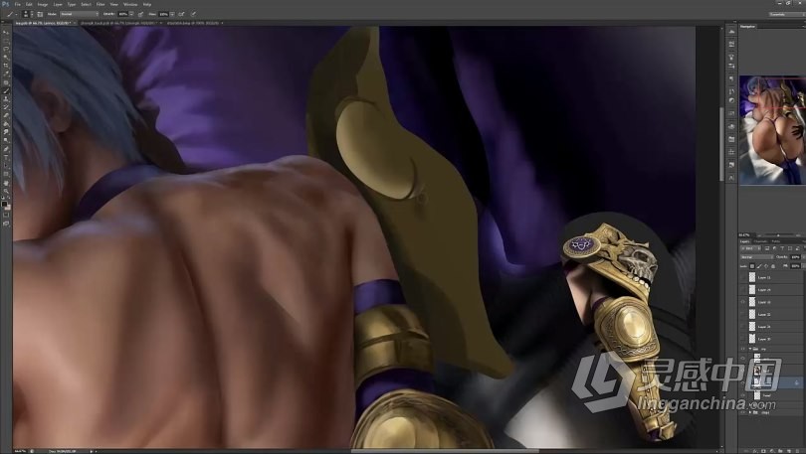The height and width of the screenshot is (454, 806).
Task: Switch to the Channels tab
Action: [761, 241]
